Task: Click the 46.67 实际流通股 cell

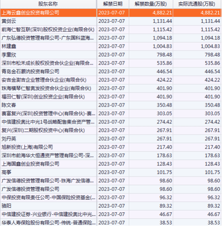Action: pyautogui.click(x=197, y=214)
